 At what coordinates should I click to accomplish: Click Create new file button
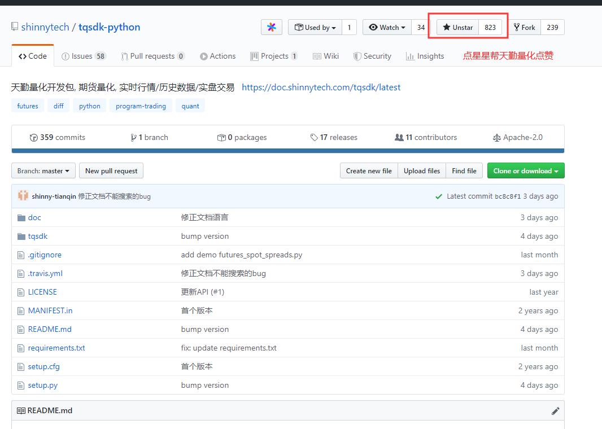pos(369,171)
